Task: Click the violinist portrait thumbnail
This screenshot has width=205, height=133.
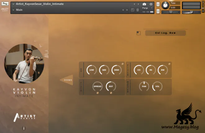Action: (24, 64)
